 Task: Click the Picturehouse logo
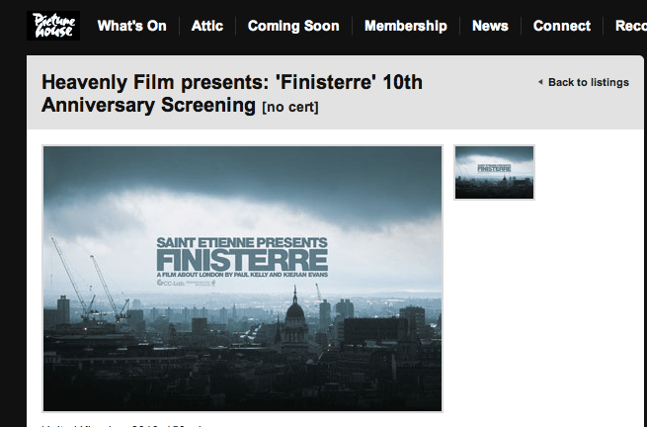(x=53, y=26)
